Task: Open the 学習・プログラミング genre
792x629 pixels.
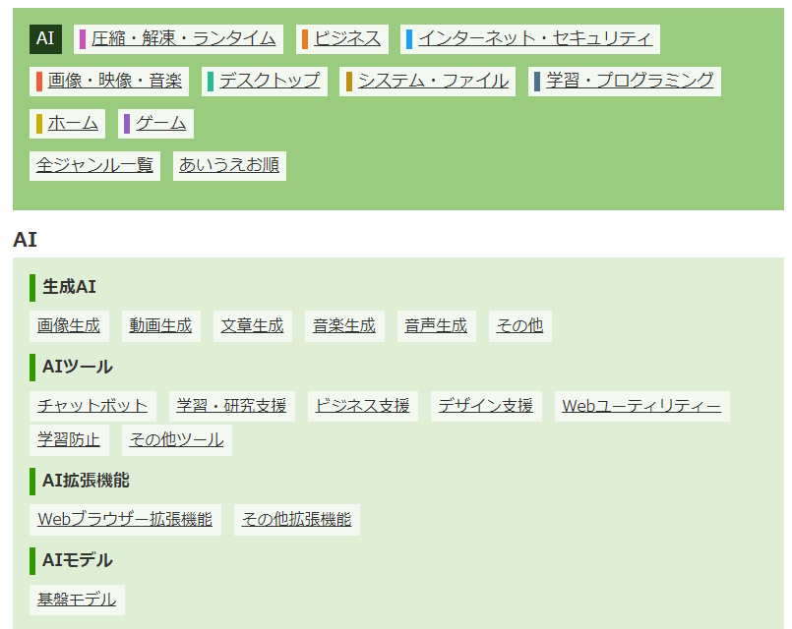Action: pyautogui.click(x=626, y=81)
